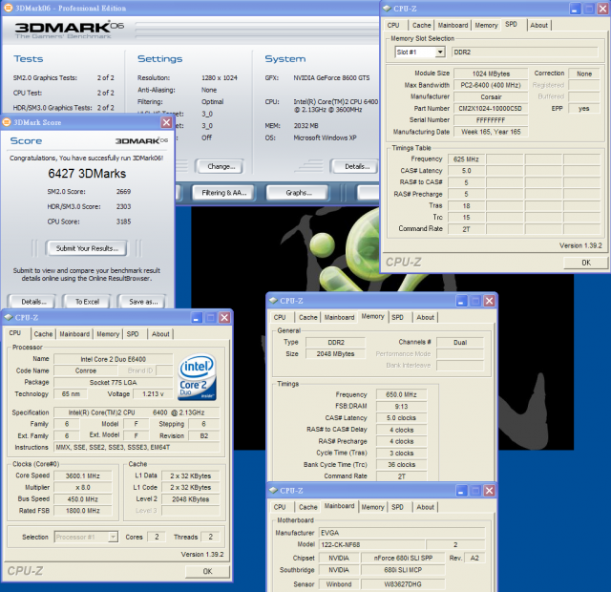
Task: Click OK in CPU-Z CPU window
Action: 207,571
